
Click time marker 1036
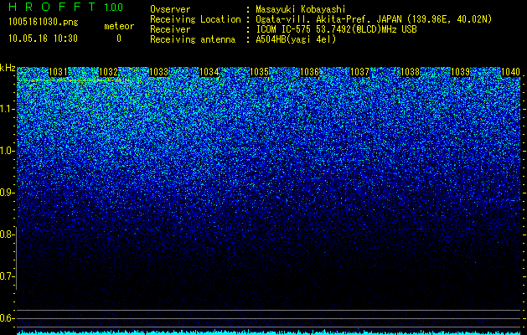[x=309, y=72]
